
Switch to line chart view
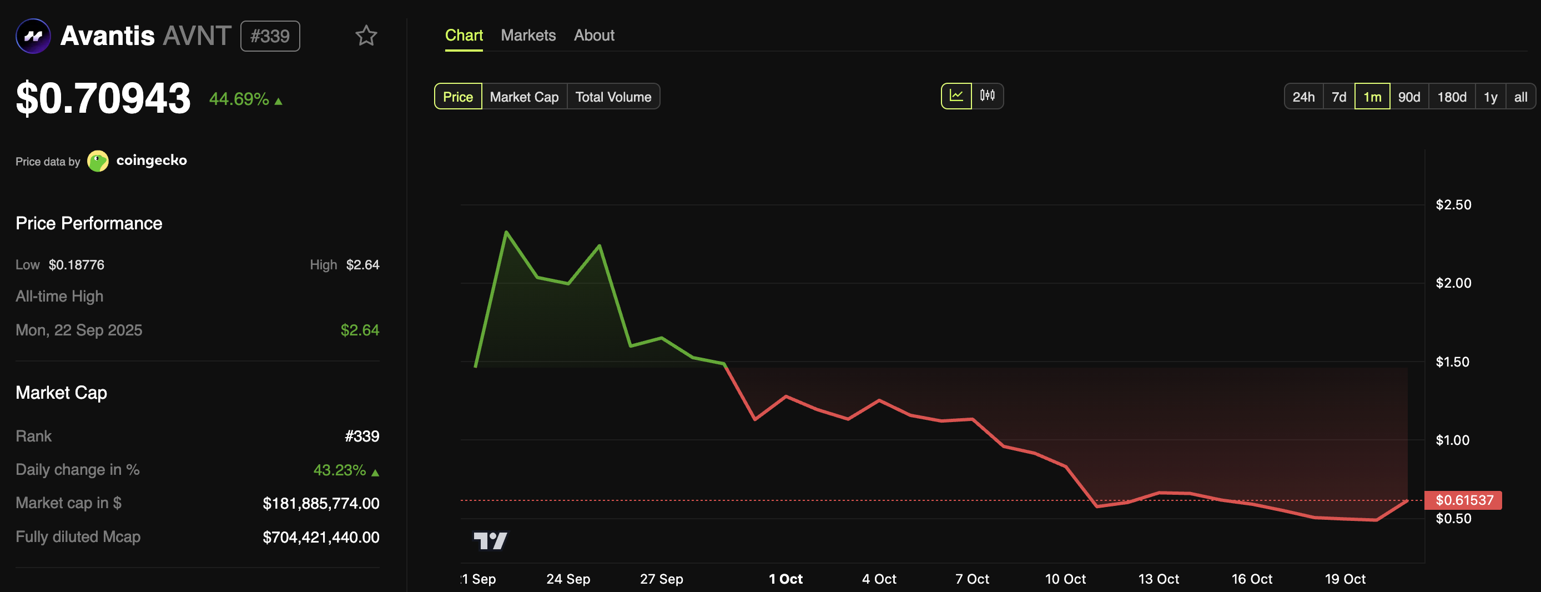pos(956,96)
